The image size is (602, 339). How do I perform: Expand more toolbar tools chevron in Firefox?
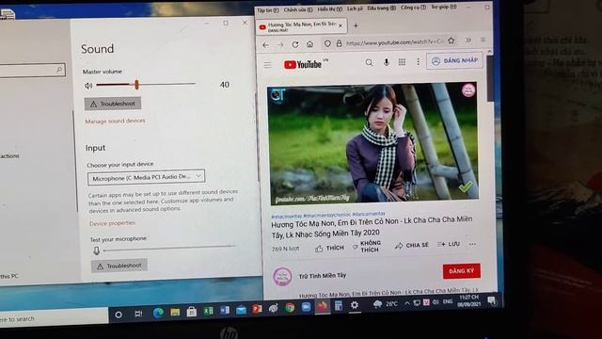click(x=468, y=40)
